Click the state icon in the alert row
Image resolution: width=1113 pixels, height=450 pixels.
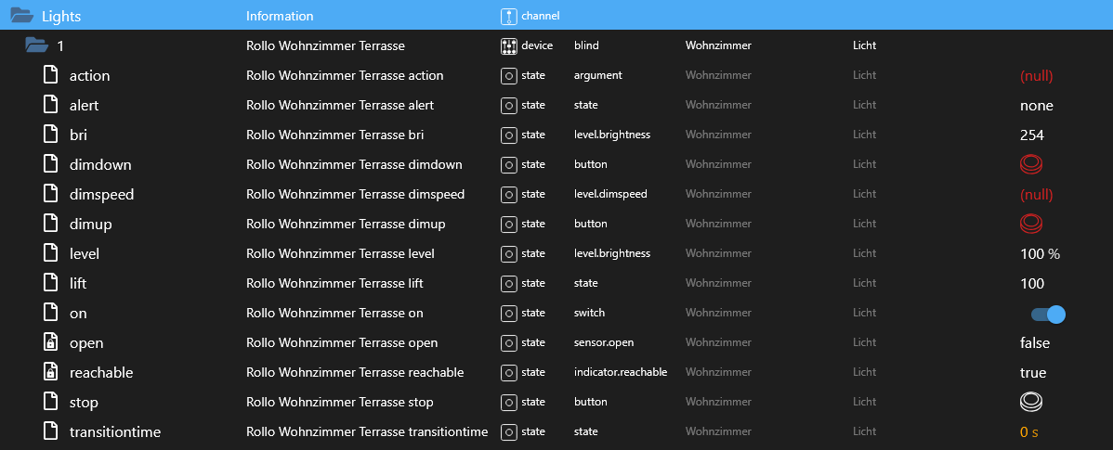508,105
